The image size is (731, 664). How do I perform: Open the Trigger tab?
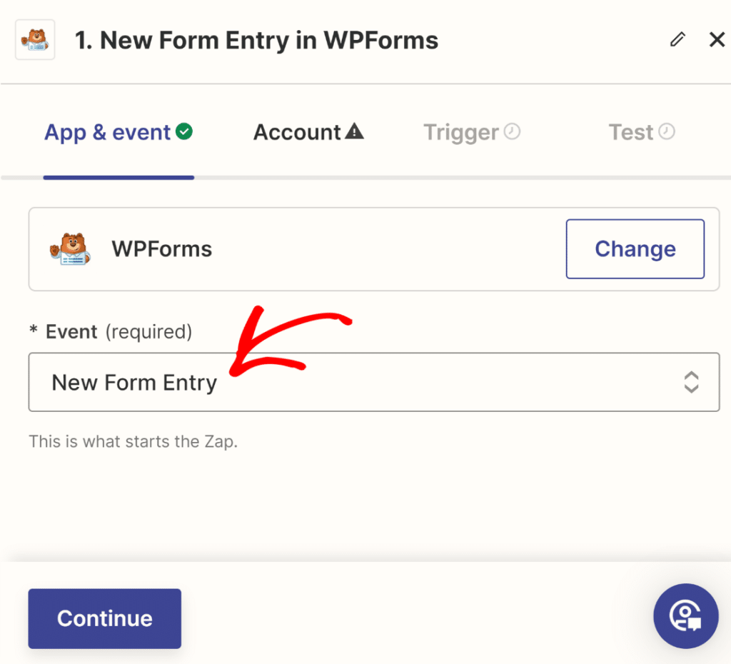(461, 132)
